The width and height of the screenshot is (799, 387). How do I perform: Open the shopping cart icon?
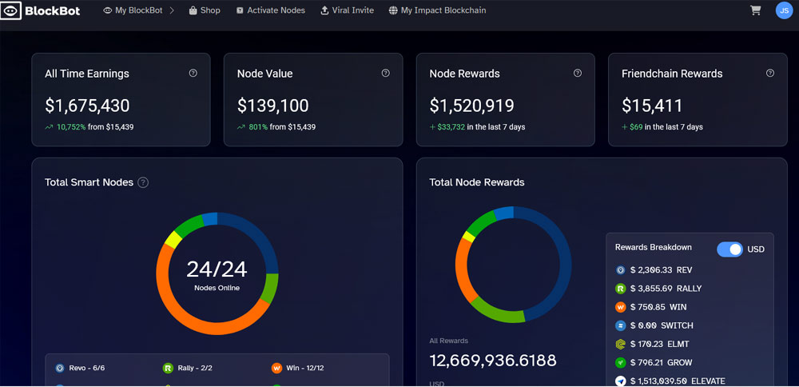755,10
